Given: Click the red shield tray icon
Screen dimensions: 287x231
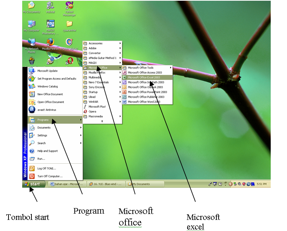Looking at the screenshot, I should 244,184.
